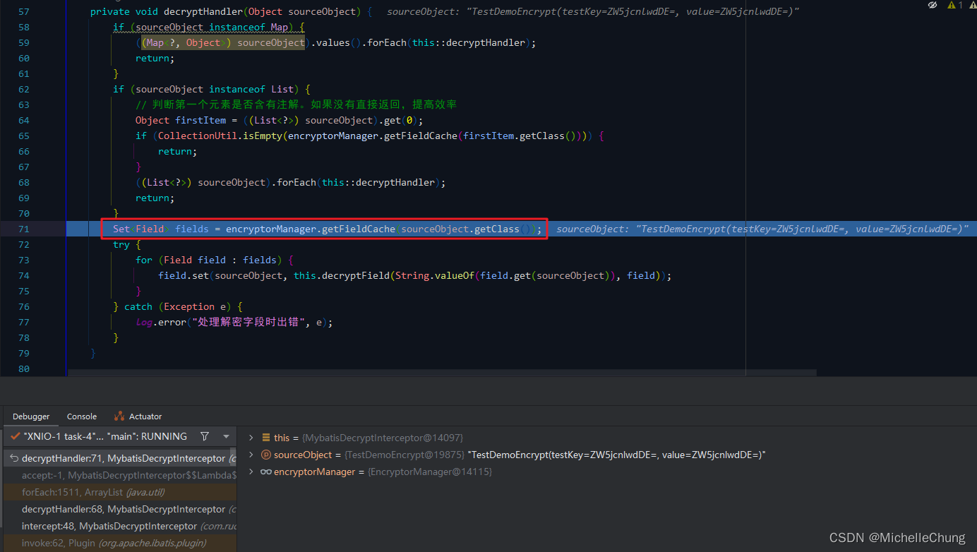
Task: Click the parameter 'P' icon beside sourceObject
Action: coord(266,455)
